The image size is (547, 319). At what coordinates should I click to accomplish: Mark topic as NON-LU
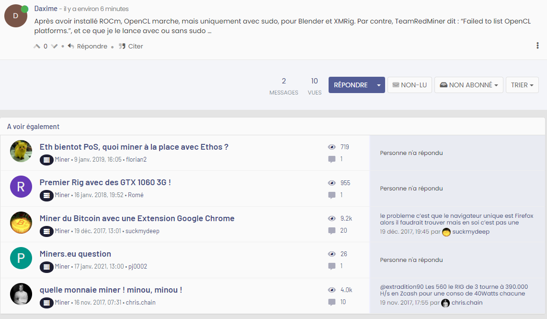pyautogui.click(x=410, y=85)
